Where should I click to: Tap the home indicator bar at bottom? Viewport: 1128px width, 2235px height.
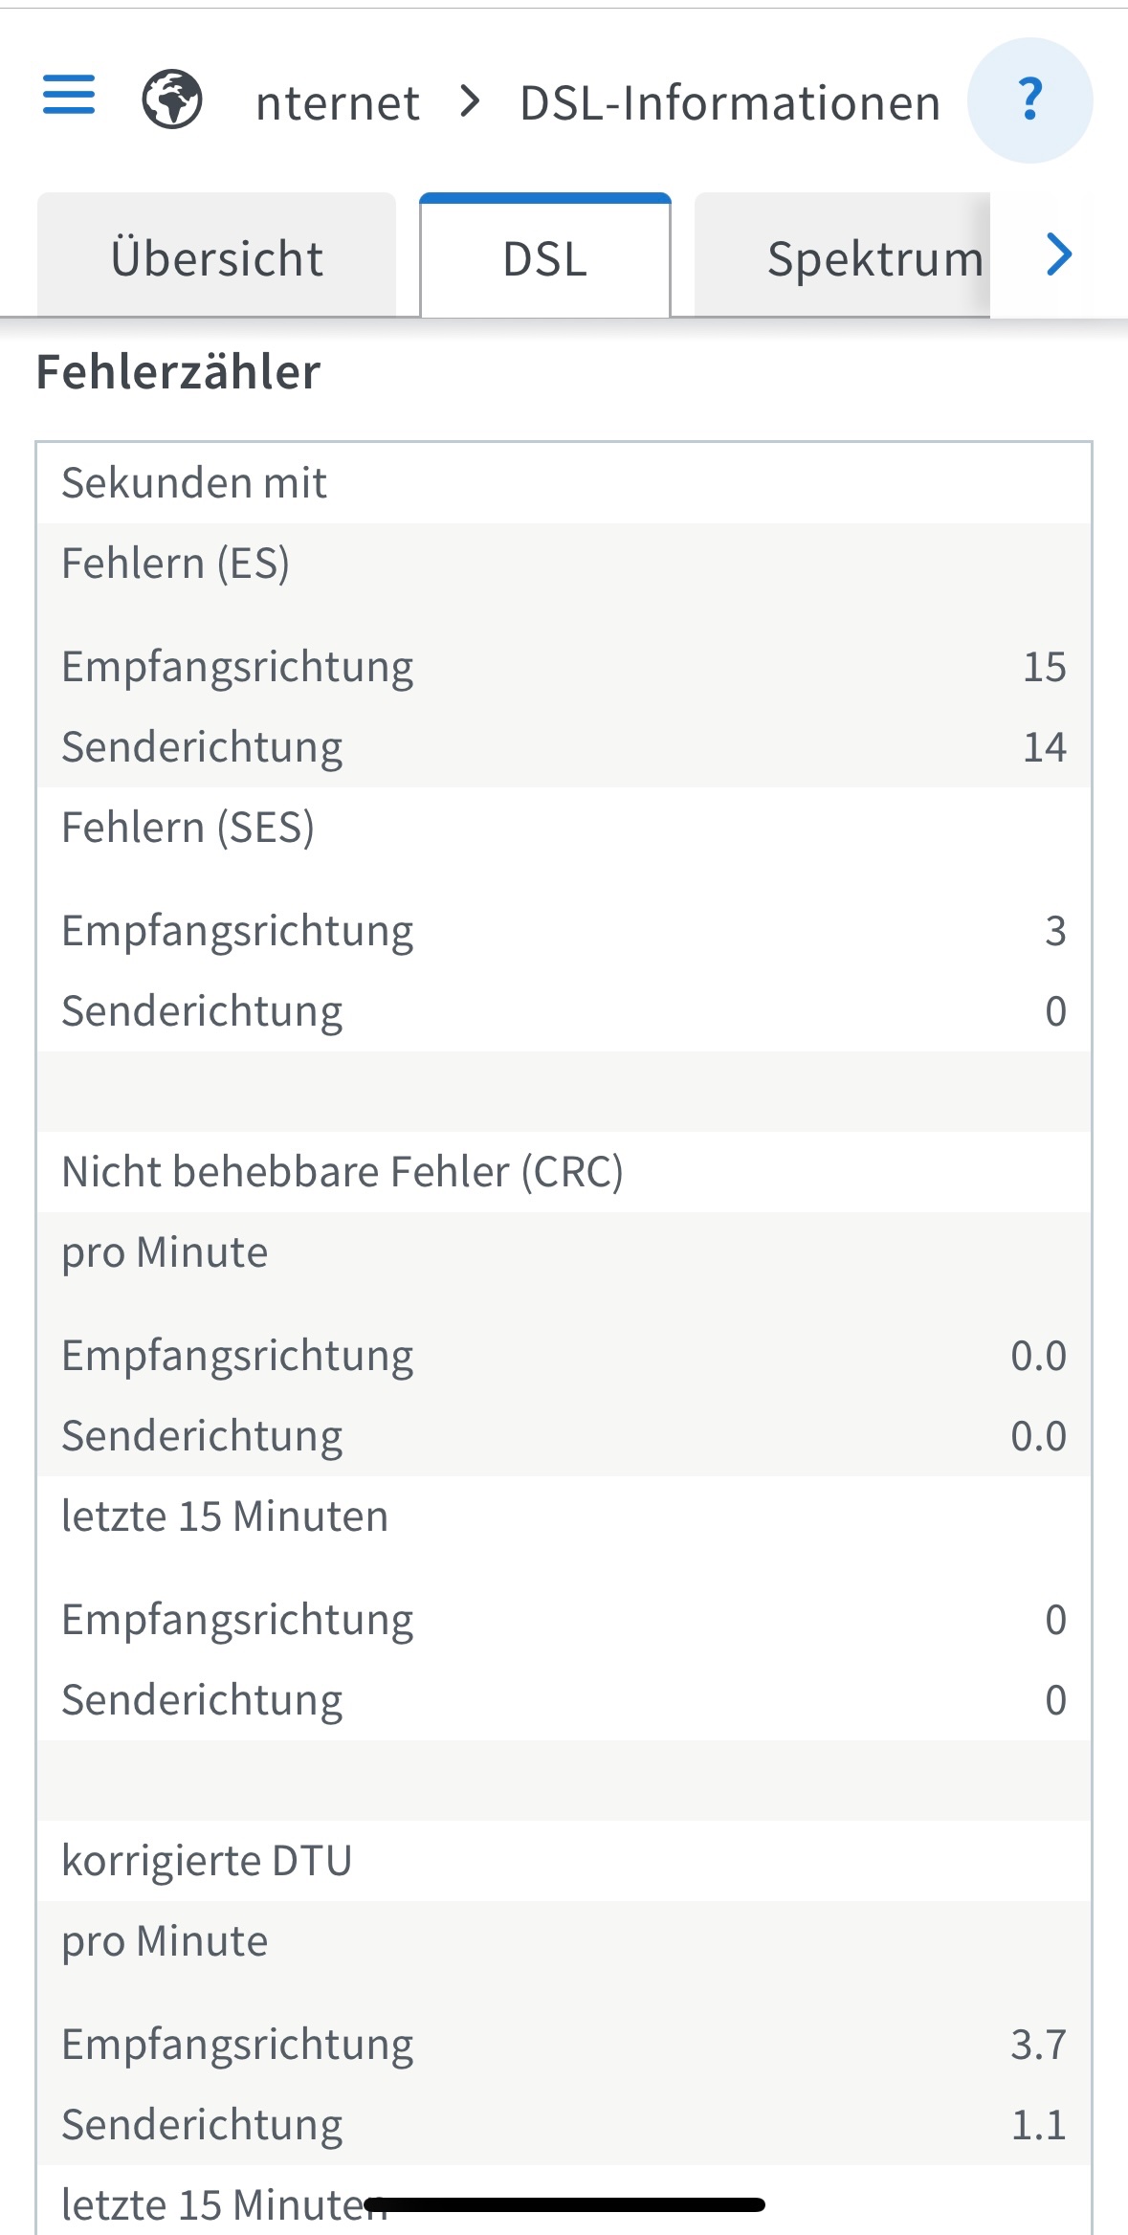[x=564, y=2204]
